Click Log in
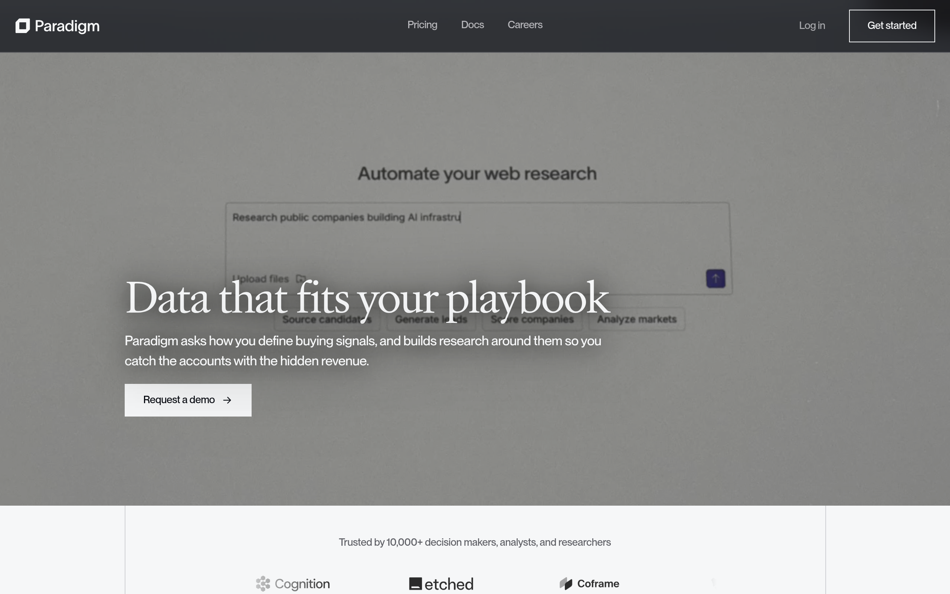 (812, 26)
